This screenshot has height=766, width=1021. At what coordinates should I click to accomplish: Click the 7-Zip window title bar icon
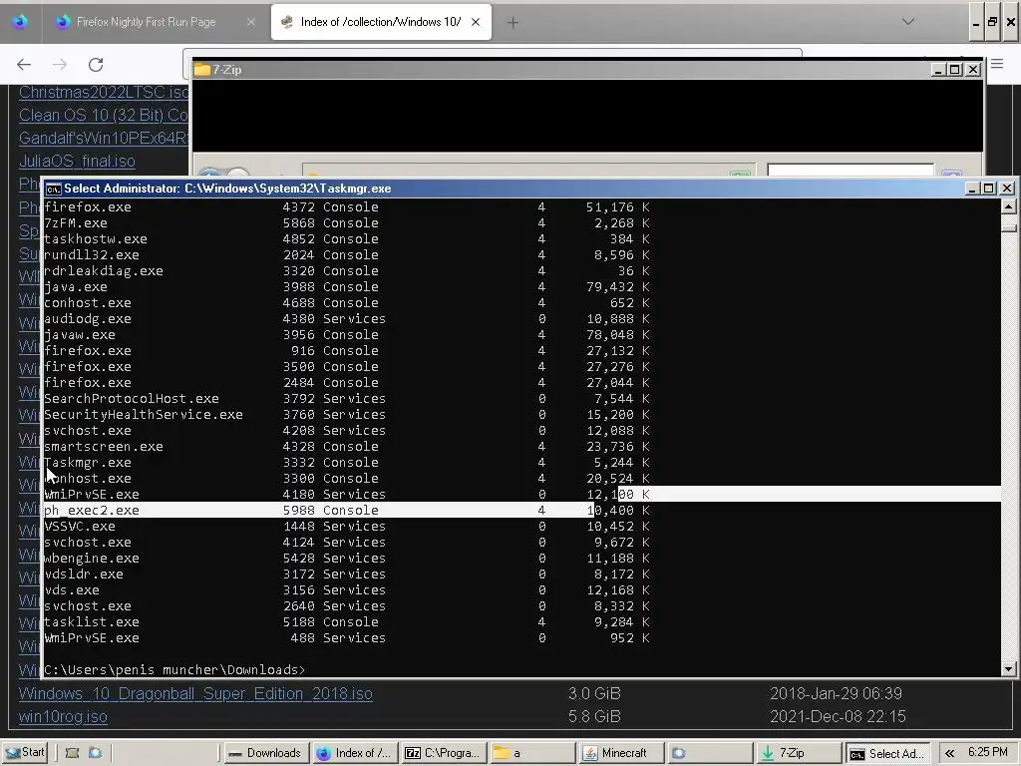pyautogui.click(x=201, y=70)
